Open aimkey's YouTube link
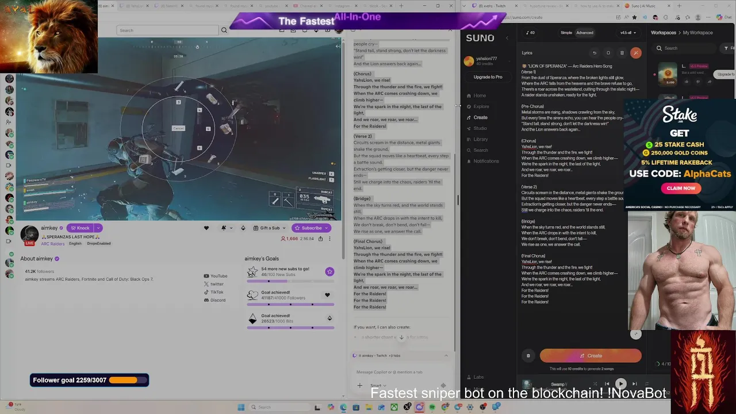736x414 pixels. tap(216, 276)
